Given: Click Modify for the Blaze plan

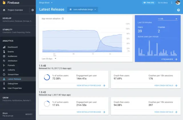Looking at the screenshot, I should point(29,114).
